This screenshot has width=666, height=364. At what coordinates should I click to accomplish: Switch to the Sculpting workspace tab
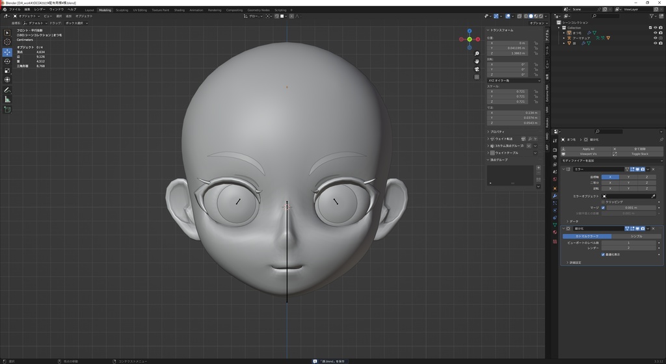122,10
